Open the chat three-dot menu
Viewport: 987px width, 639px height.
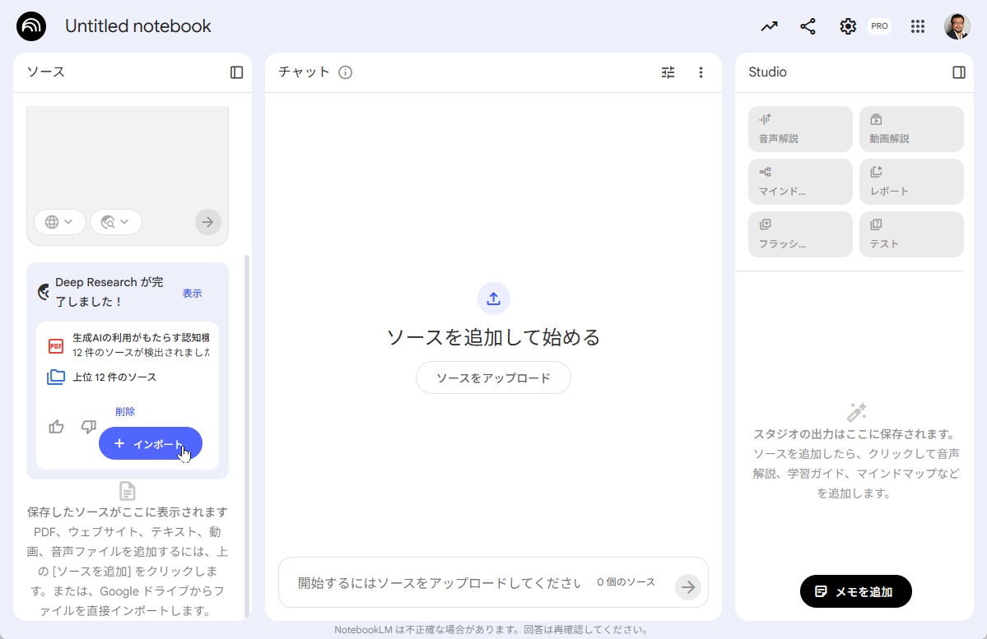coord(701,72)
